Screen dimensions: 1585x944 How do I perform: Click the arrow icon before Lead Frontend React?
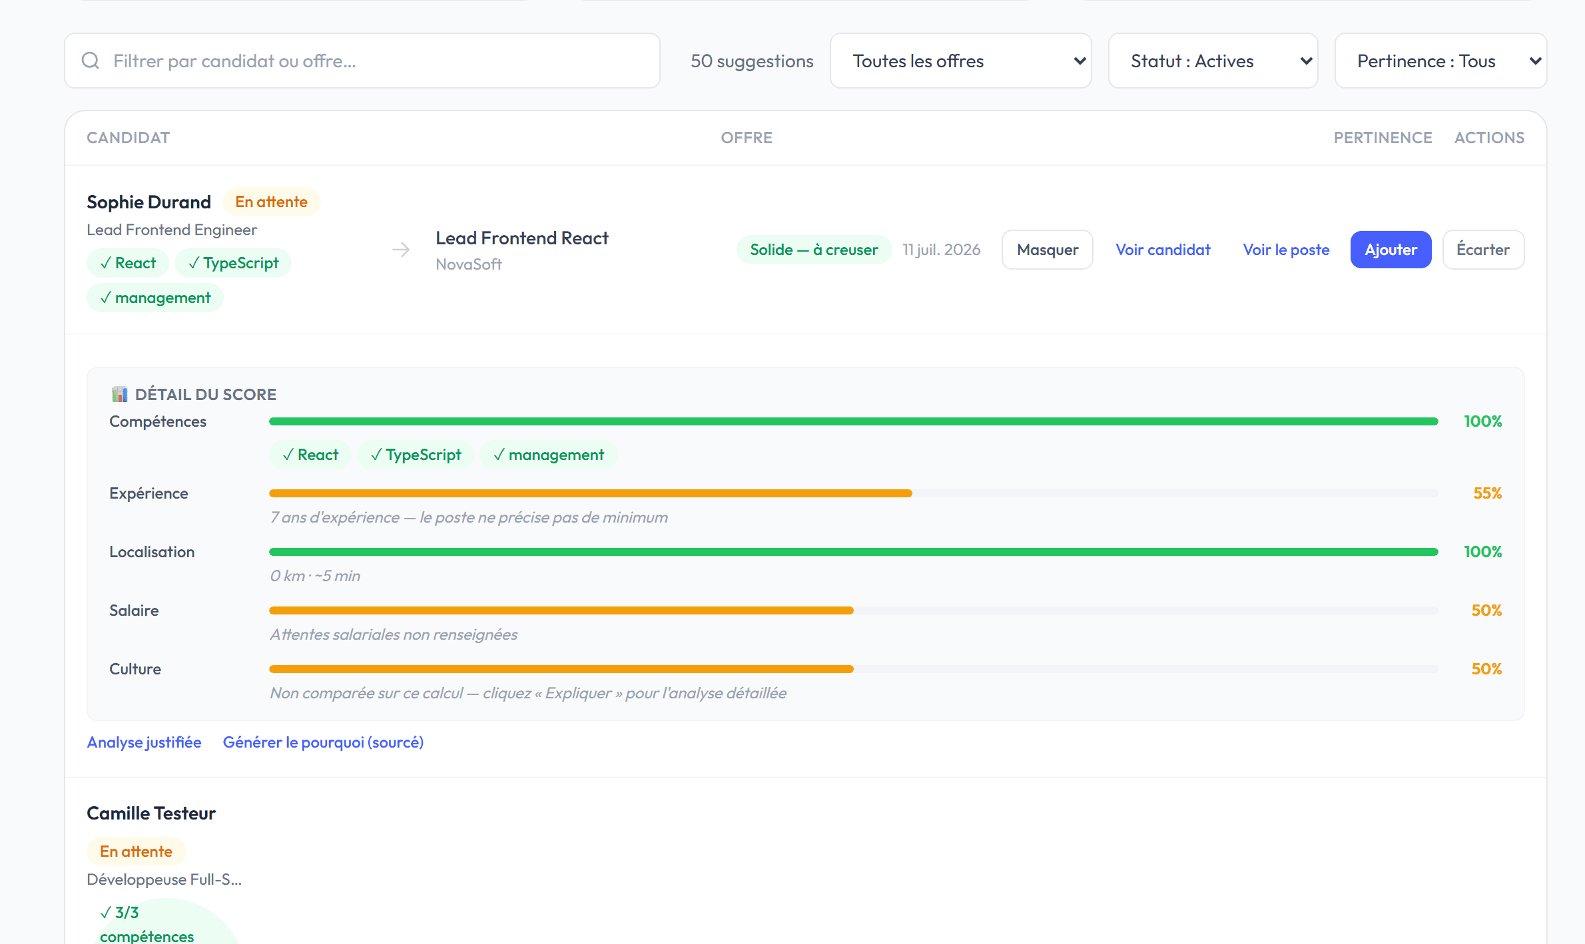401,250
